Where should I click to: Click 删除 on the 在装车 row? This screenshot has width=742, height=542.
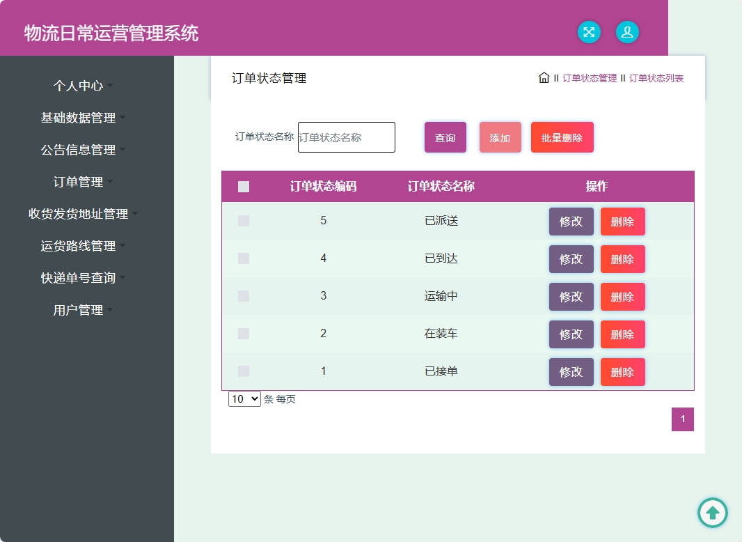tap(622, 334)
